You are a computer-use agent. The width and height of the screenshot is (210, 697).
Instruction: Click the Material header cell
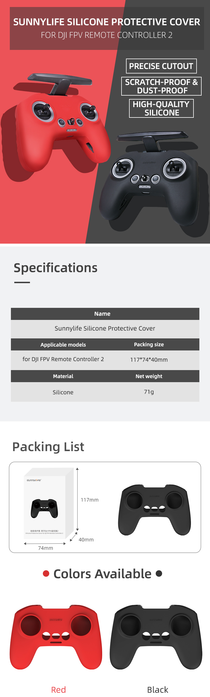click(63, 376)
